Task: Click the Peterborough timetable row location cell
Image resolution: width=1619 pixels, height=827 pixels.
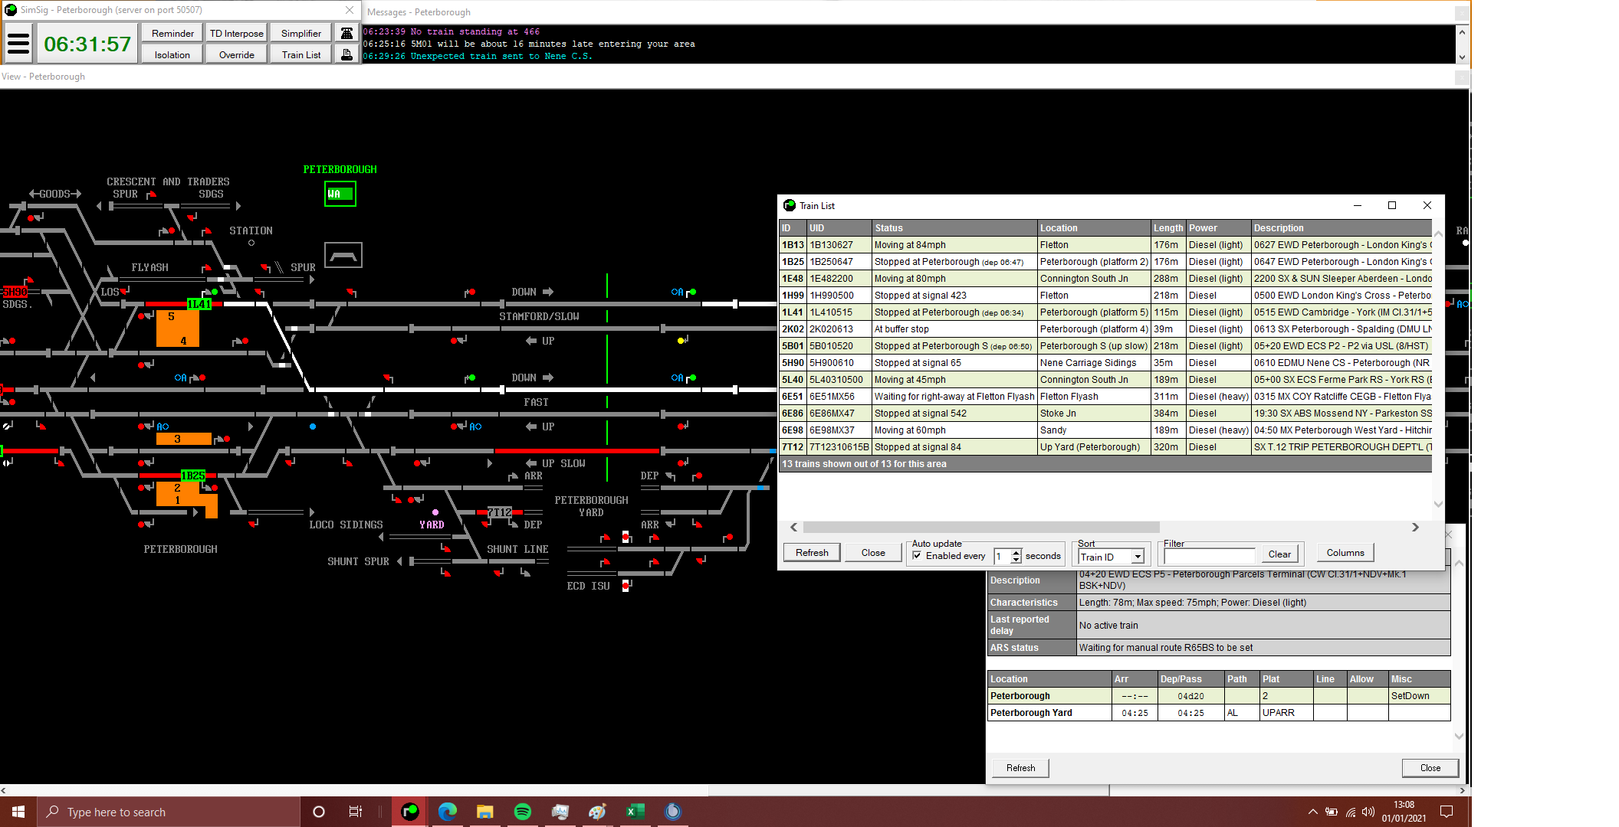Action: 1049,696
